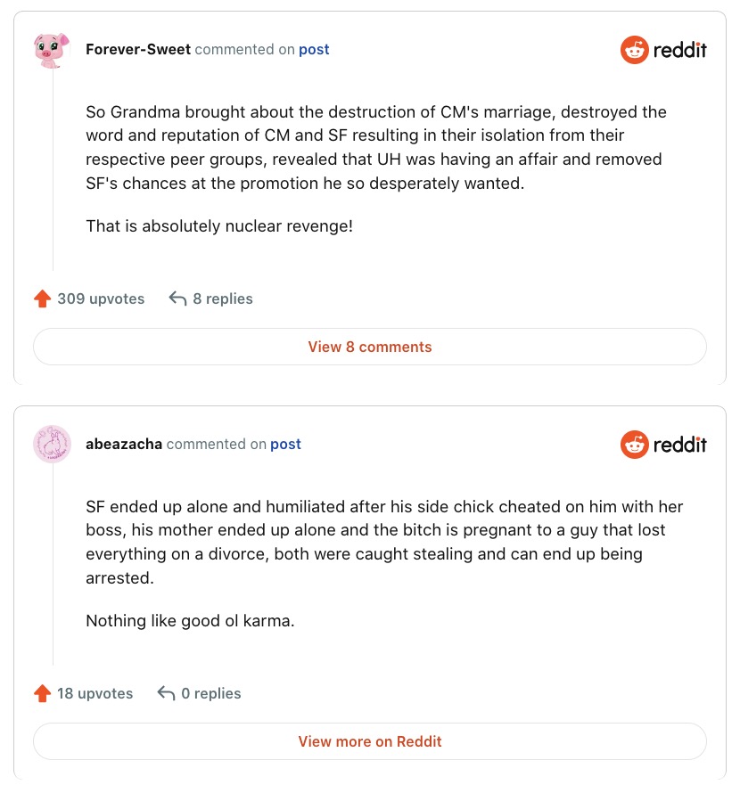
Task: Click the '8 replies' text
Action: pos(223,299)
